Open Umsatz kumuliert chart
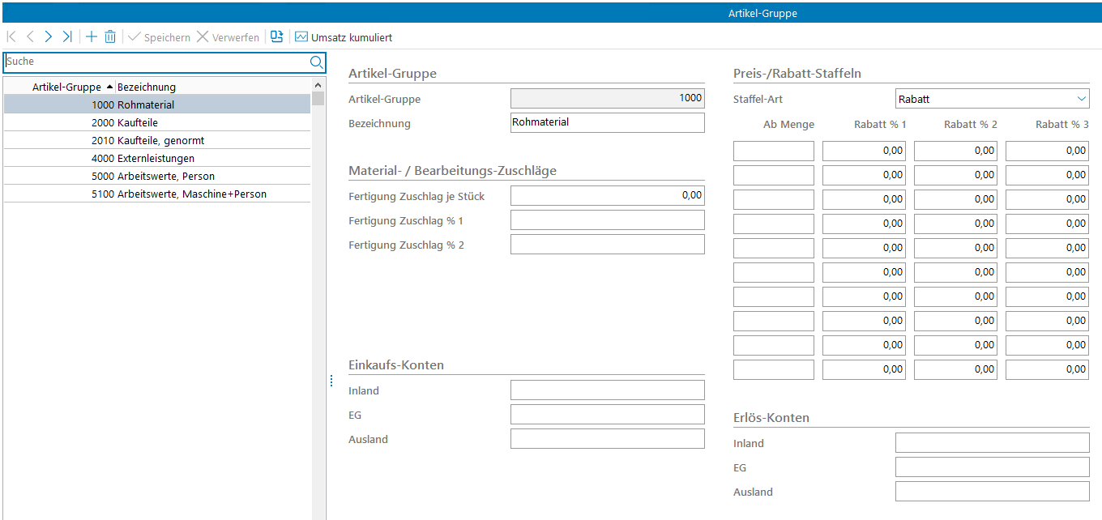Screen dimensions: 1102x520 (344, 37)
